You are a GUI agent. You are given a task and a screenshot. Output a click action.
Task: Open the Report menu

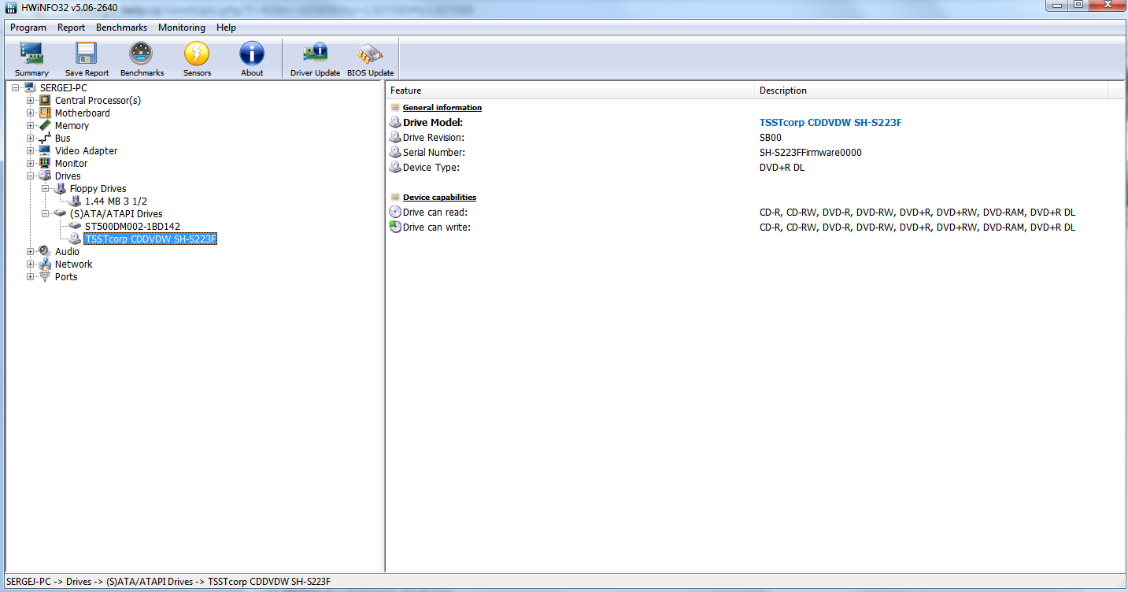click(71, 28)
